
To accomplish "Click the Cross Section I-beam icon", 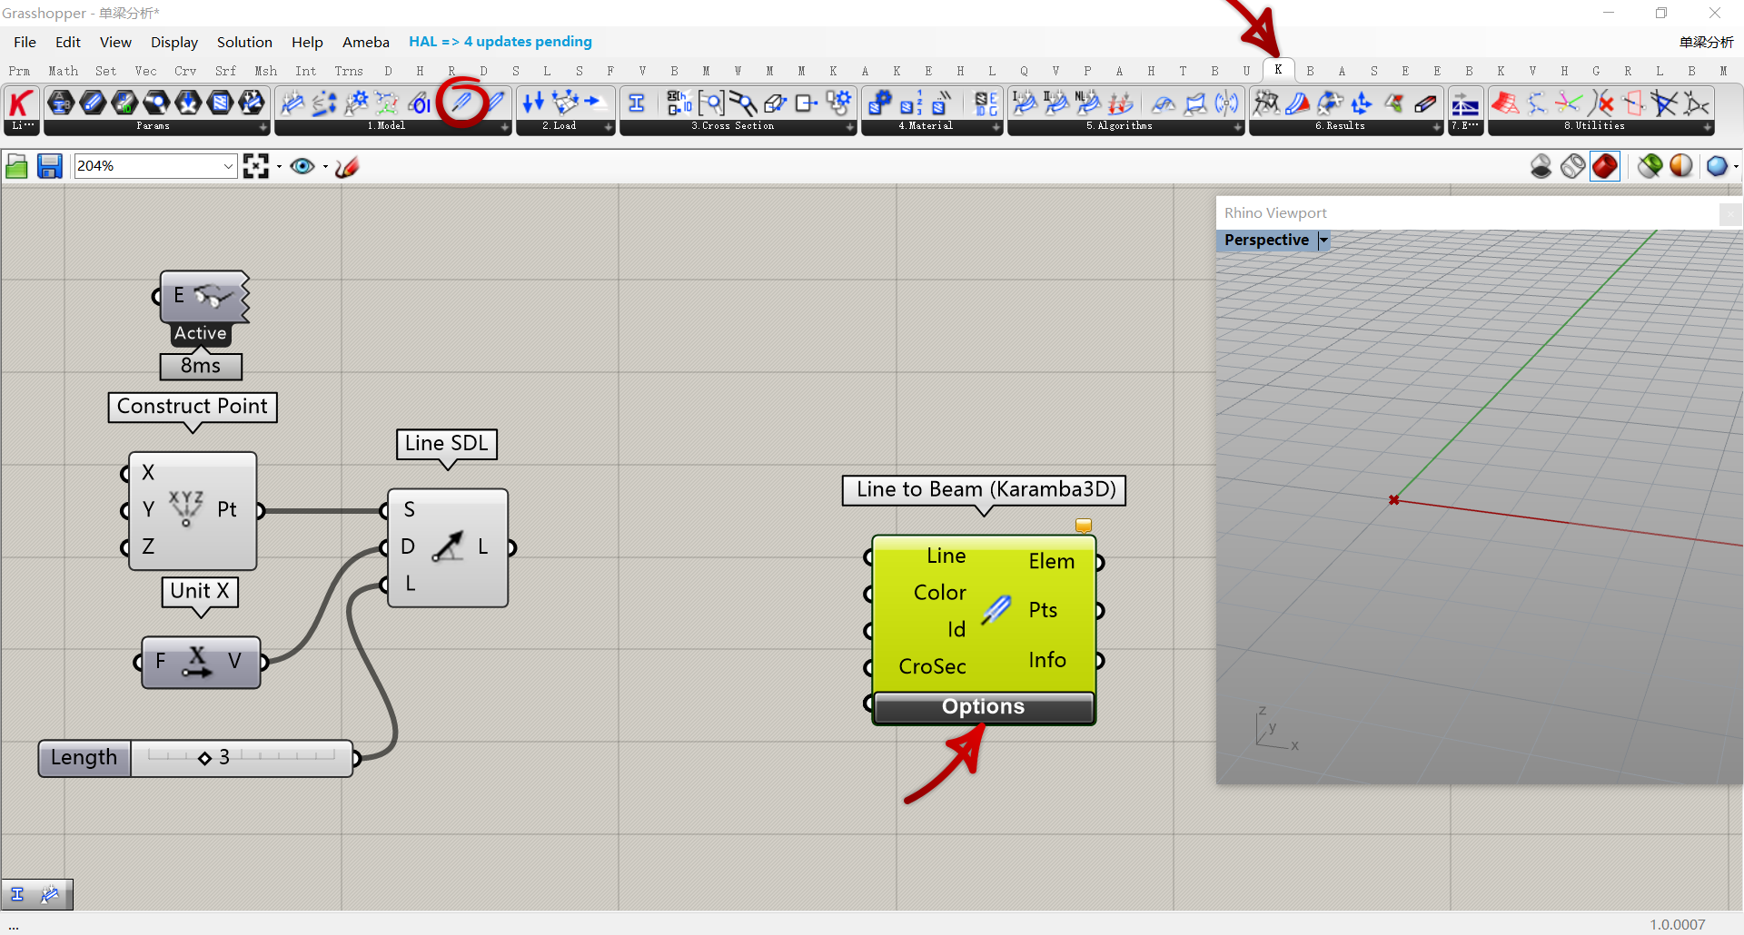I will (637, 103).
